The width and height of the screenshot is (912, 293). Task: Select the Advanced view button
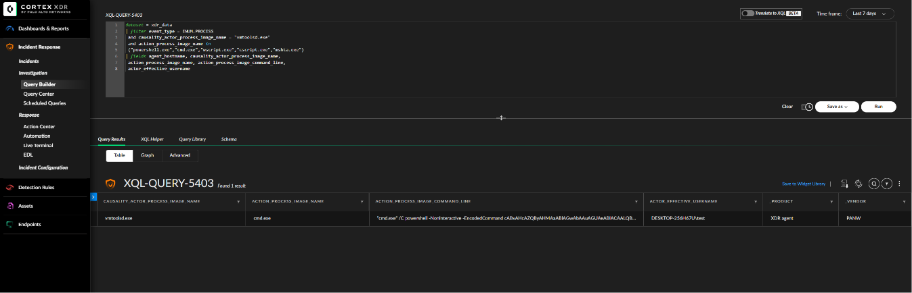tap(180, 155)
